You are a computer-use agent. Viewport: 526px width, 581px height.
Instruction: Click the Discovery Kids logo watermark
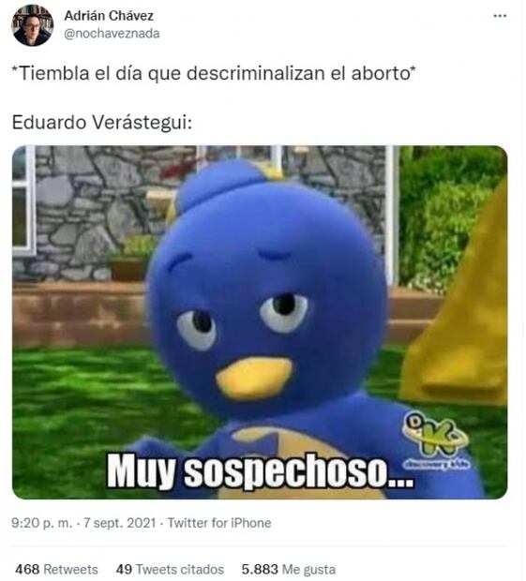437,441
